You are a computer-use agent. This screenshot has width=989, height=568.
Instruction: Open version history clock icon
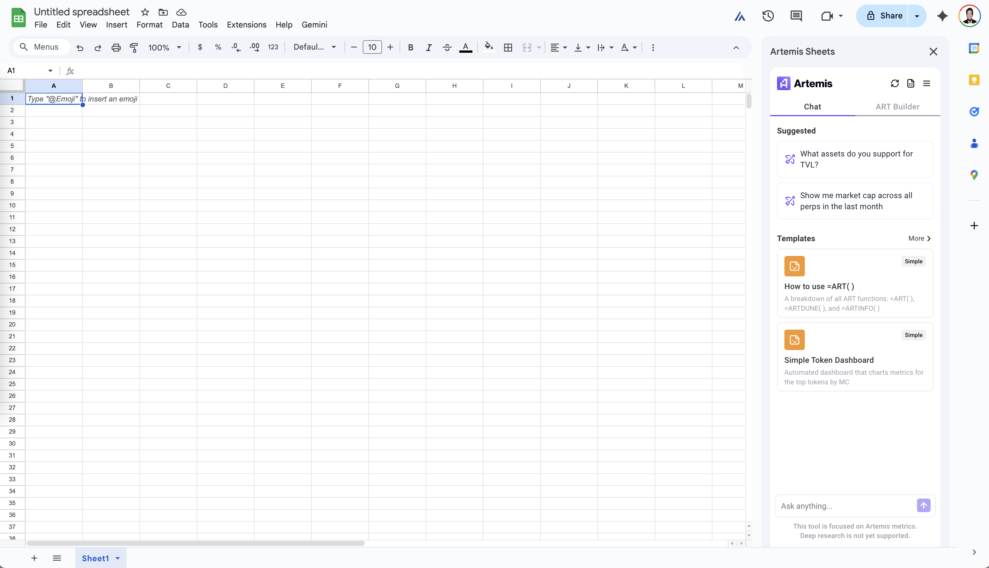tap(768, 16)
